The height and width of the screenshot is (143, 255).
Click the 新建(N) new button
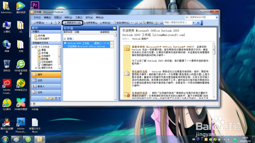click(39, 23)
